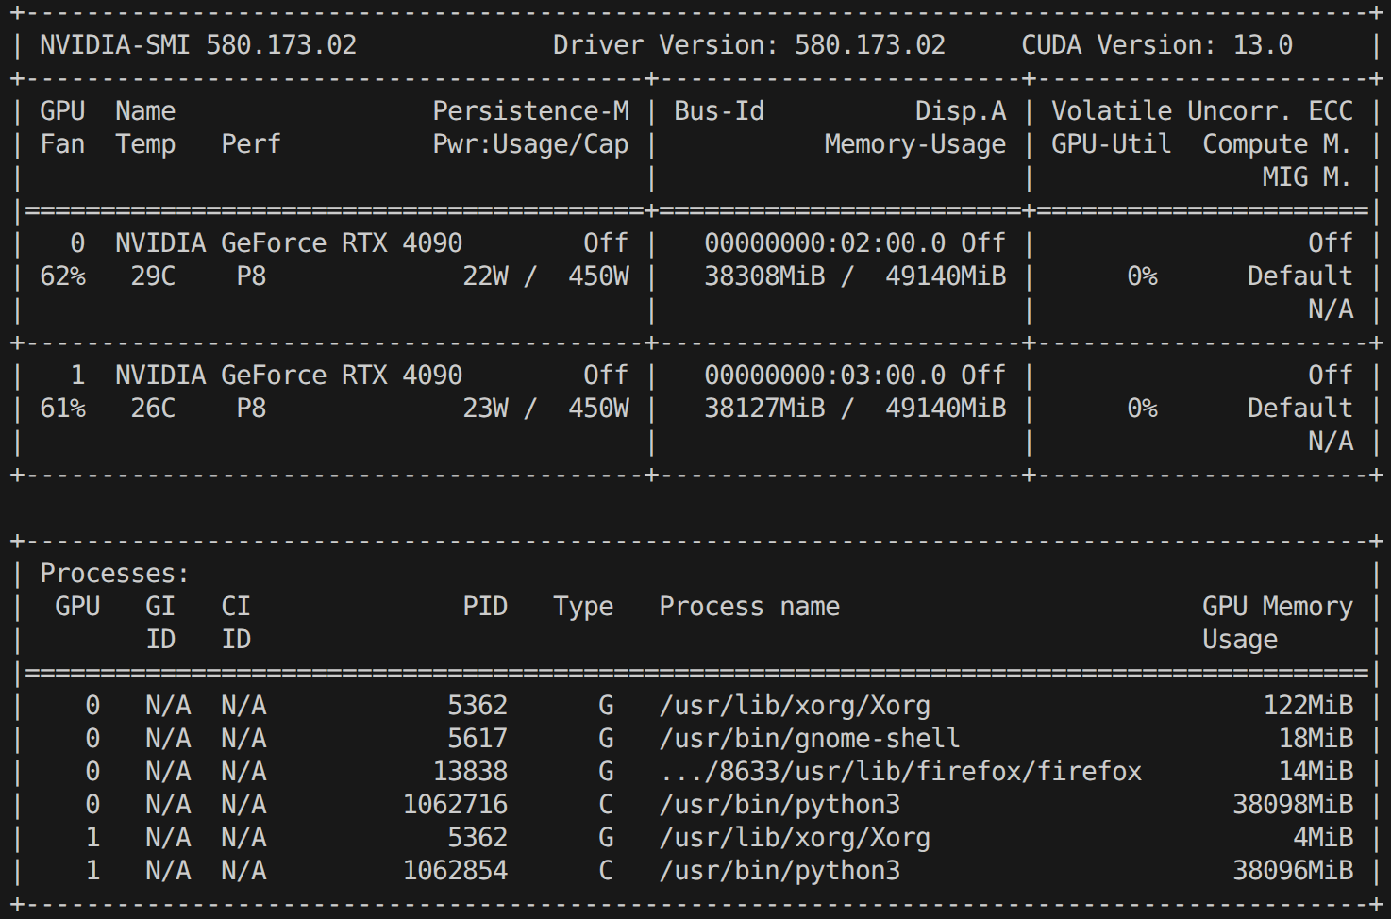
Task: Select the 'Driver Version: 580.173.02' text
Action: [749, 45]
